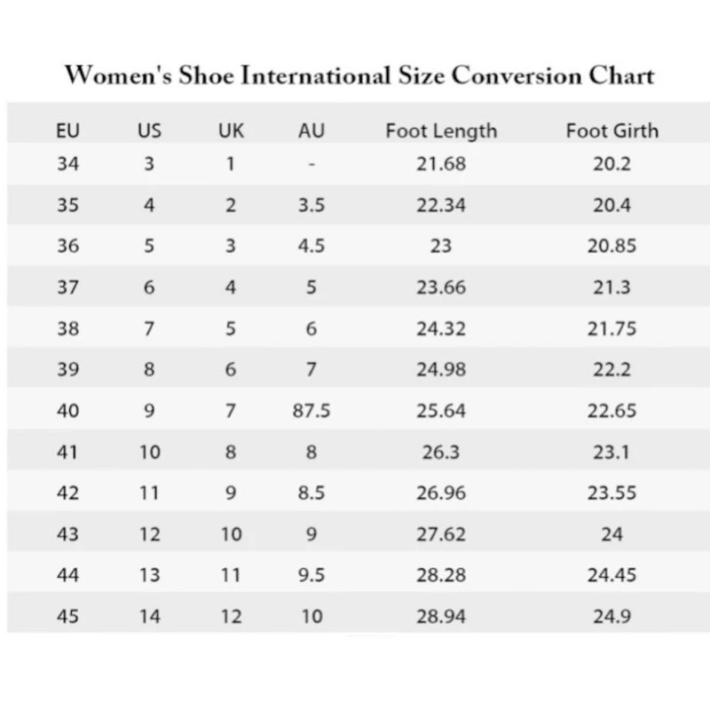
Task: Select foot length 27.62 cell
Action: (x=441, y=535)
